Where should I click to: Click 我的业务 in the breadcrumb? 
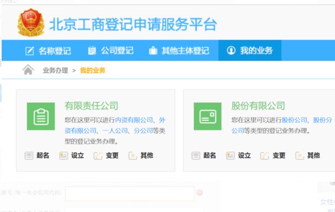pos(93,70)
